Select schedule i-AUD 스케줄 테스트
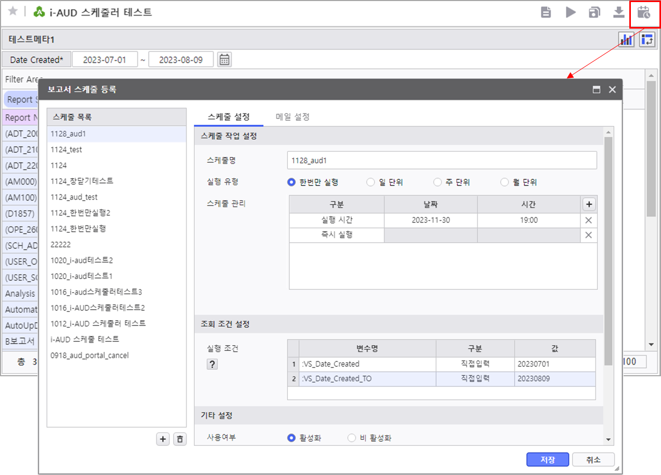The image size is (661, 475). (116, 339)
